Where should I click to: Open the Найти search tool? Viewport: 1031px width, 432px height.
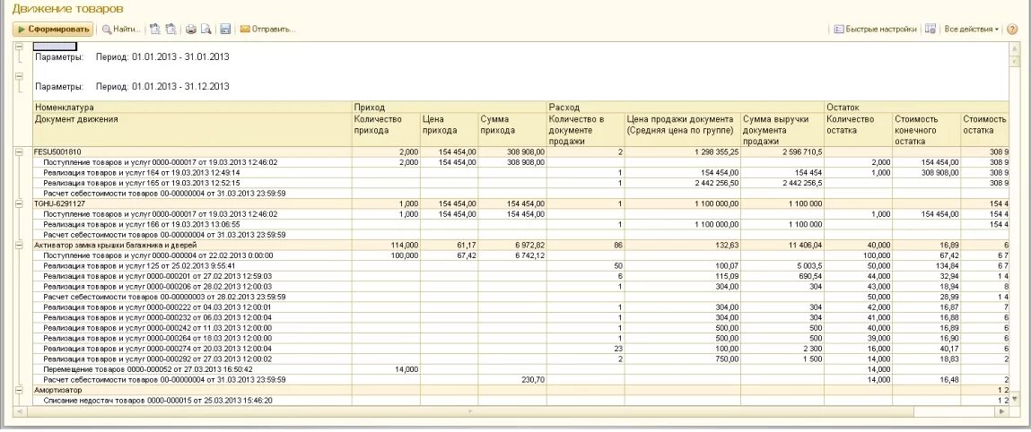(121, 30)
